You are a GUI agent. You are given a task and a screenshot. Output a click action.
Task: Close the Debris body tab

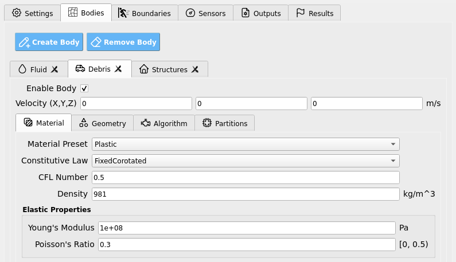(x=118, y=69)
